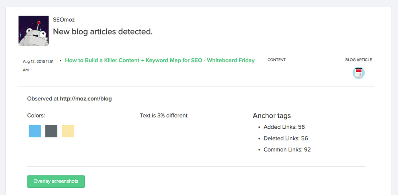Click the Anchor tags heading
Image resolution: width=398 pixels, height=195 pixels.
pos(271,116)
